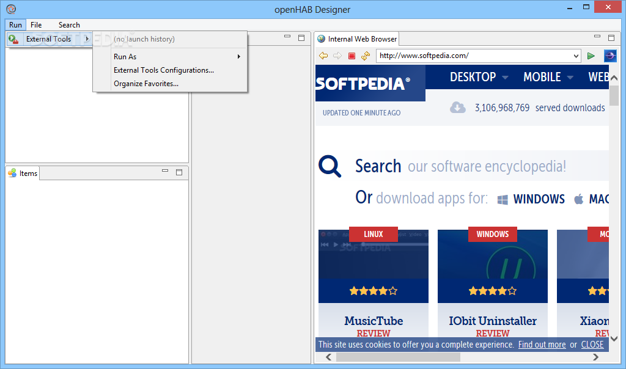
Task: Click CLOSE on the cookie notice
Action: click(x=592, y=345)
